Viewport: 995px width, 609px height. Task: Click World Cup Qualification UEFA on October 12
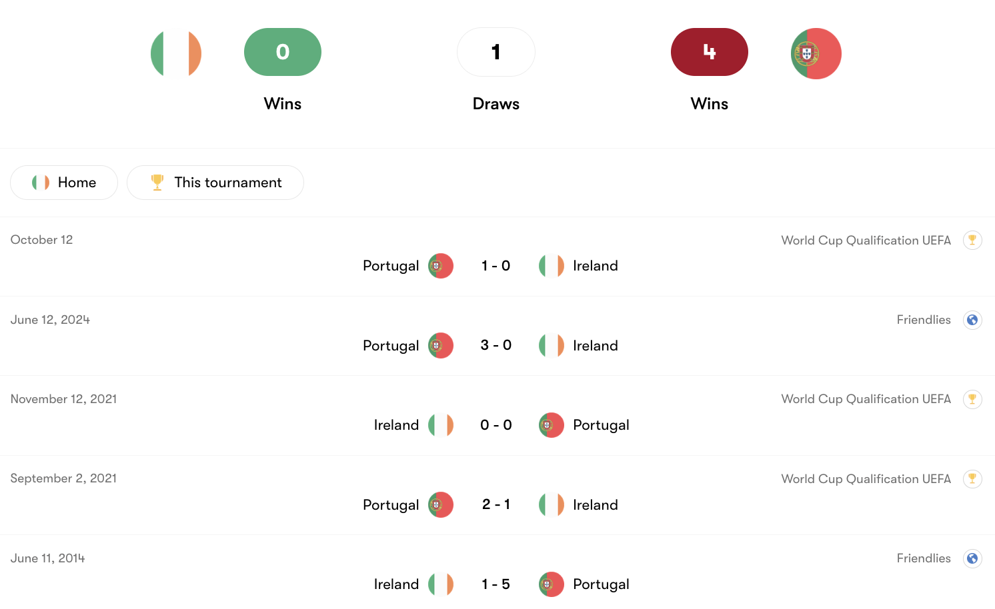point(866,240)
